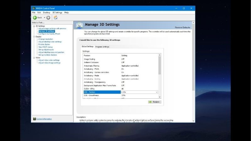The height and width of the screenshot is (141, 251).
Task: Open Back history dropdown arrow
Action: [45, 18]
